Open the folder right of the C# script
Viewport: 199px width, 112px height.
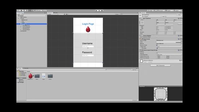pyautogui.click(x=50, y=76)
